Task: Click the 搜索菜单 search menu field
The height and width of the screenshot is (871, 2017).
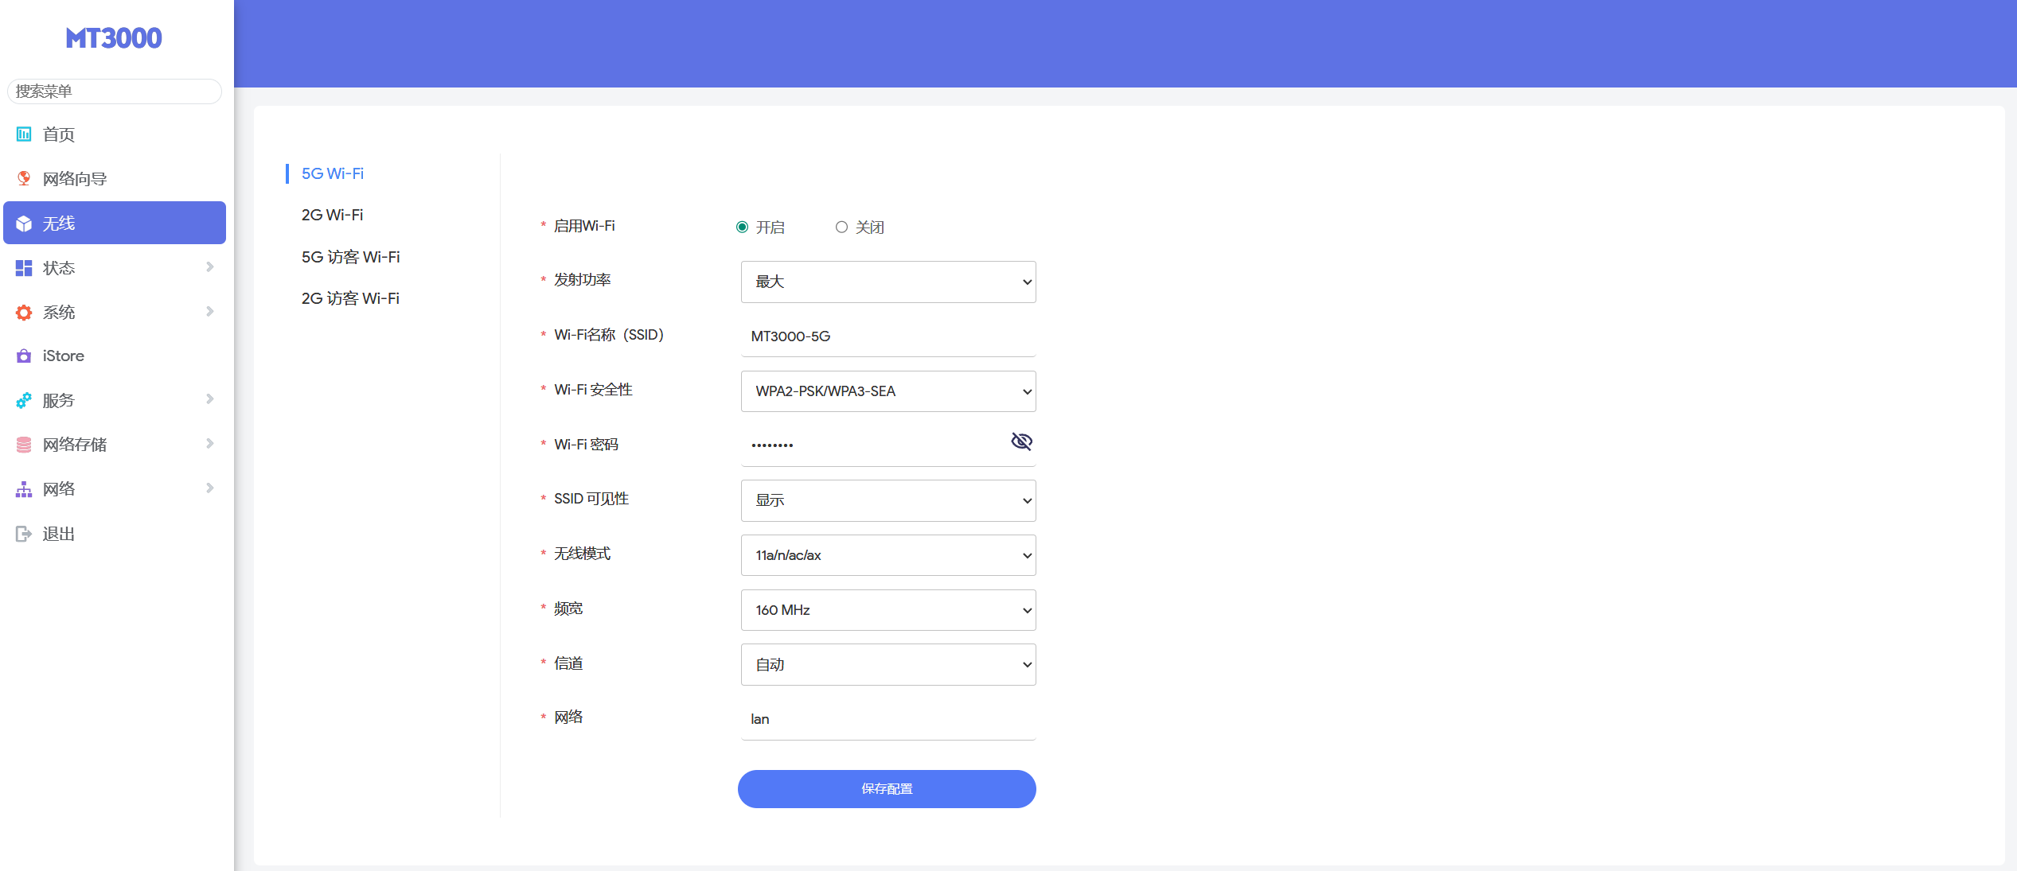Action: (114, 91)
